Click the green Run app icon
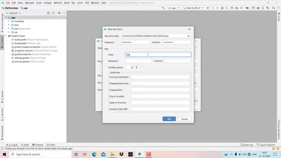 click(208, 8)
